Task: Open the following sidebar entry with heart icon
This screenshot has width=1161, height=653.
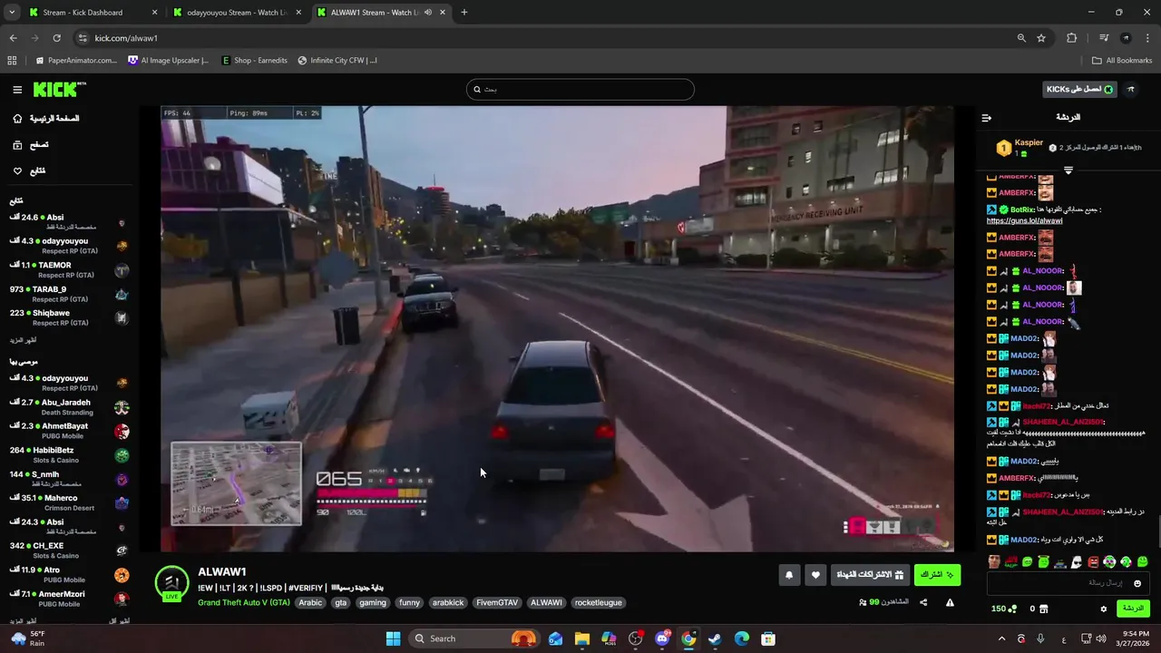Action: (28, 171)
